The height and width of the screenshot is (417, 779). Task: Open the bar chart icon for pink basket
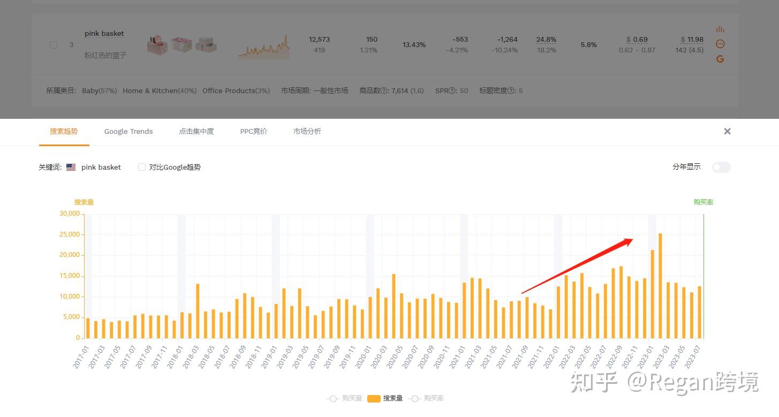pos(720,29)
